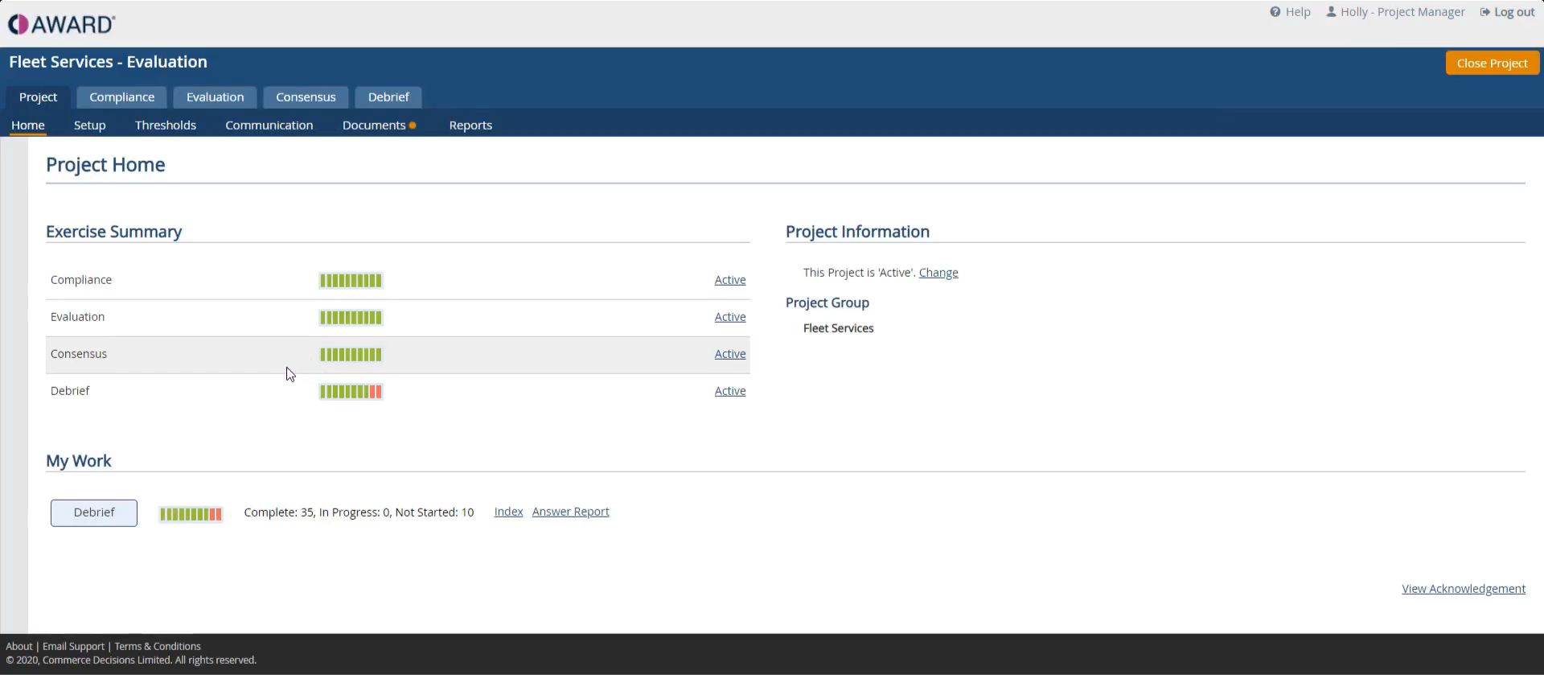Click the AWARD logo icon
Screen dimensions: 1544x675
click(x=18, y=25)
